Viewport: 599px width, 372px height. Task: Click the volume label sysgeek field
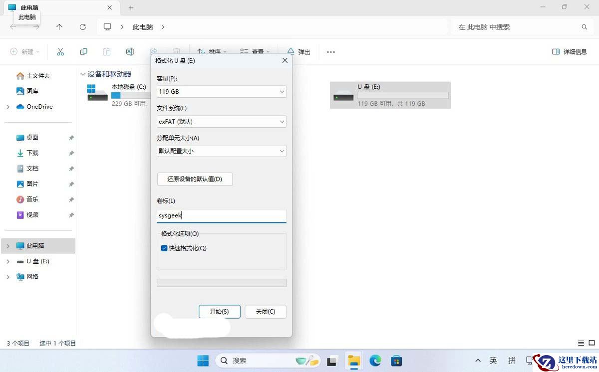[222, 216]
